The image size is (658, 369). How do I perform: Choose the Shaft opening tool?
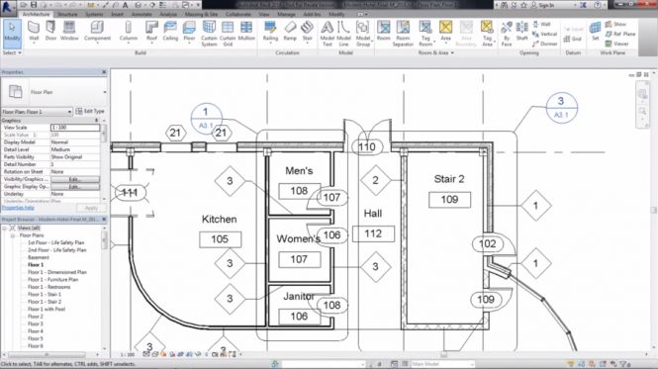click(521, 31)
